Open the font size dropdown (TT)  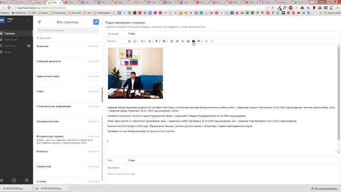pos(143,41)
